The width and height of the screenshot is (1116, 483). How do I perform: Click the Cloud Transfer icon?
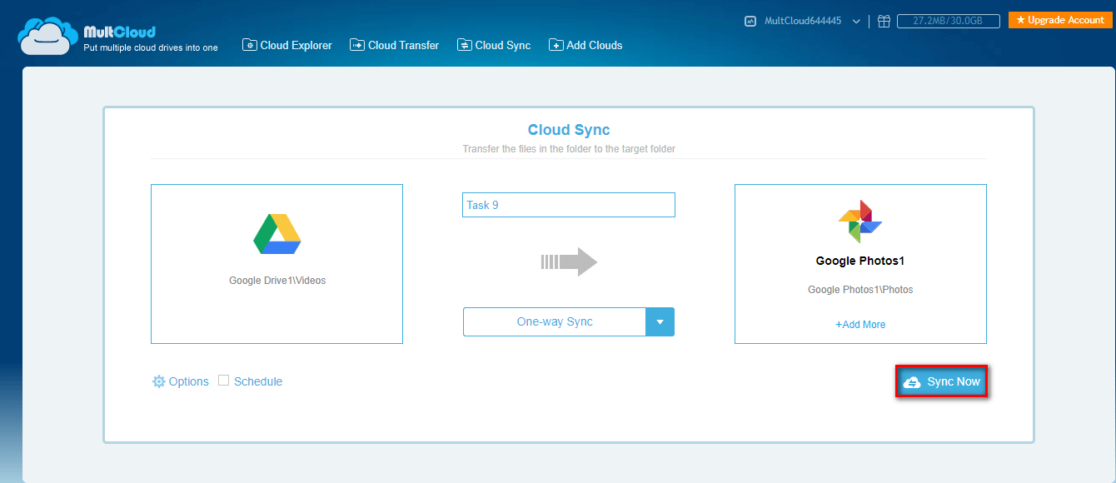click(357, 45)
